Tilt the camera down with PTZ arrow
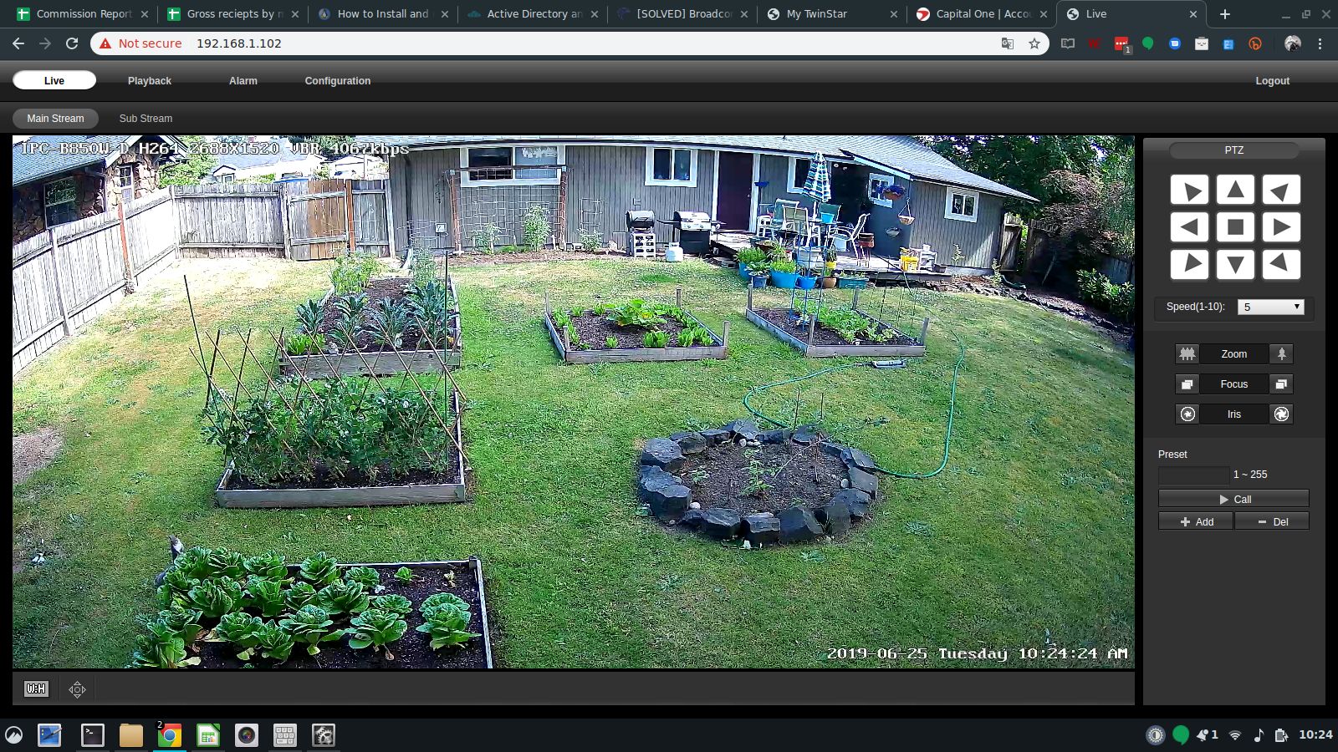The width and height of the screenshot is (1338, 752). 1234,265
